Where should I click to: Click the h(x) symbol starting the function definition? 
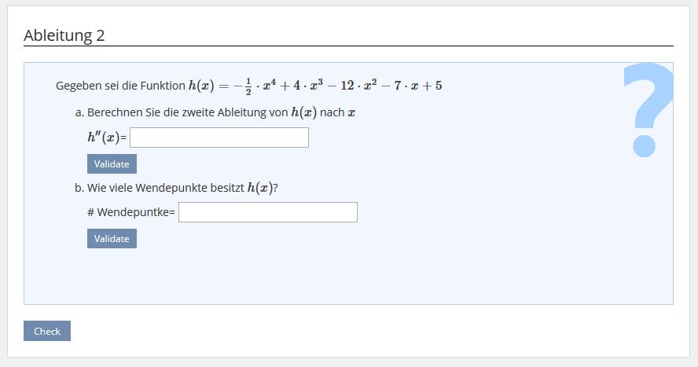pyautogui.click(x=202, y=85)
